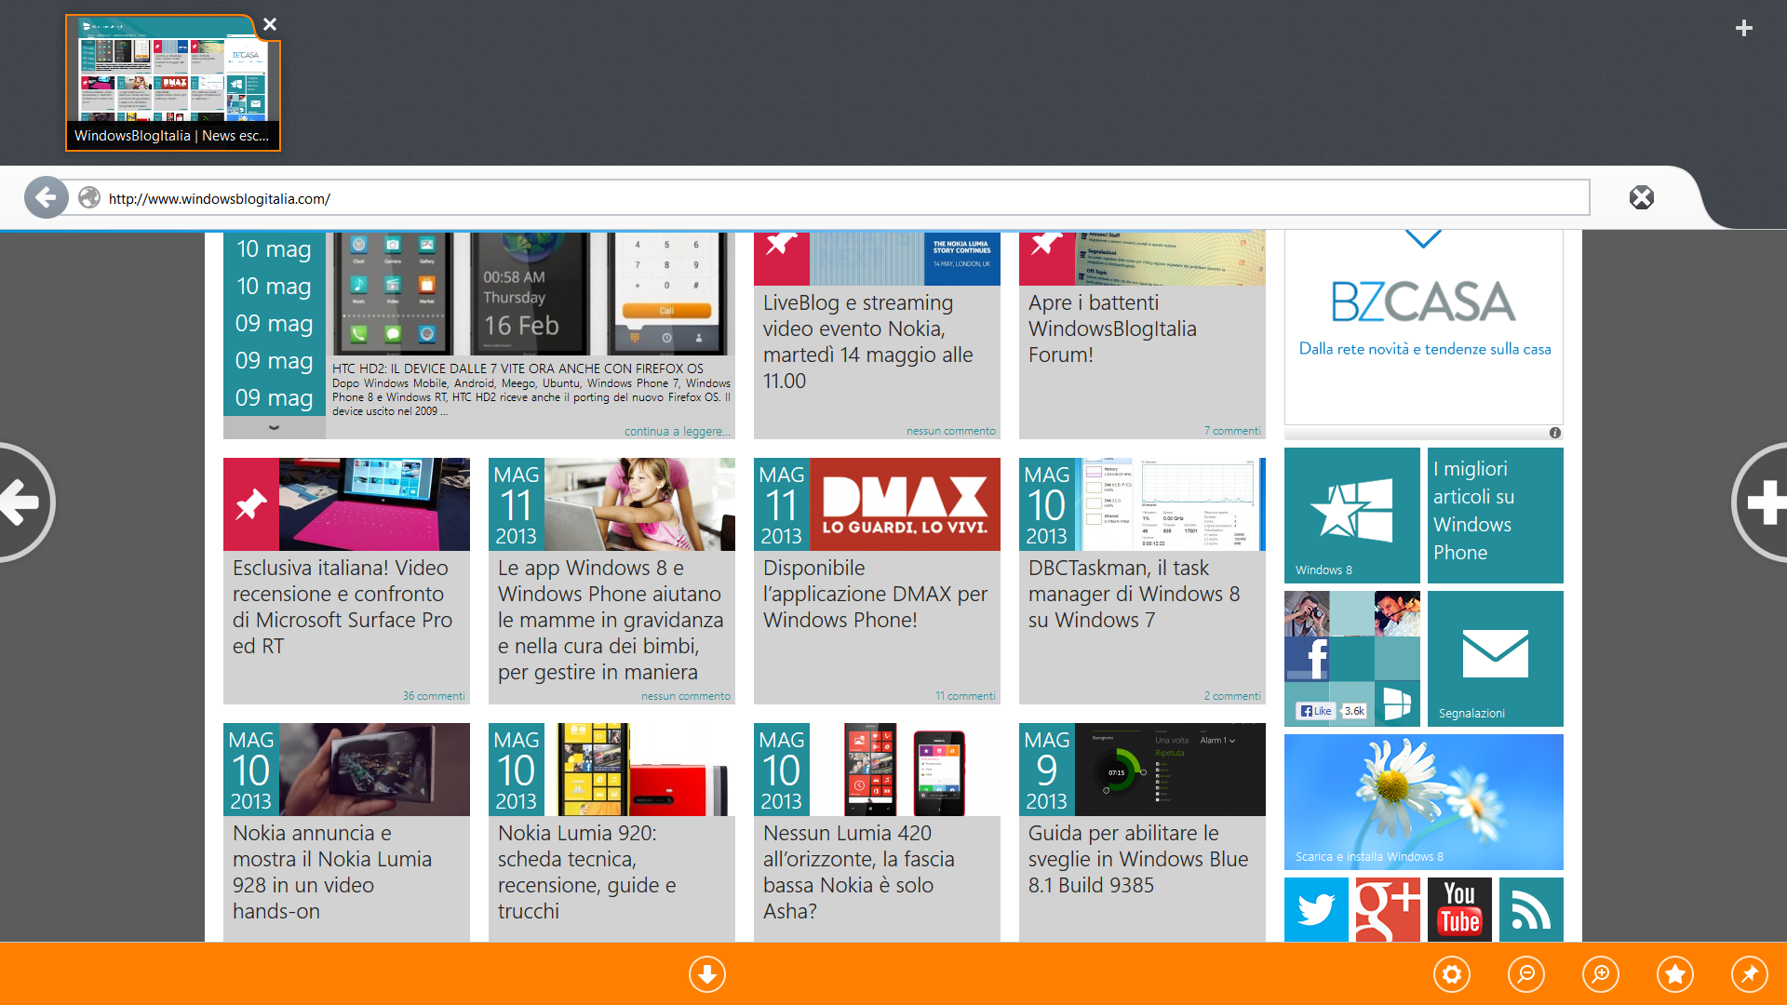
Task: Select the WindowsBlogItalia tab thumbnail
Action: tap(173, 83)
